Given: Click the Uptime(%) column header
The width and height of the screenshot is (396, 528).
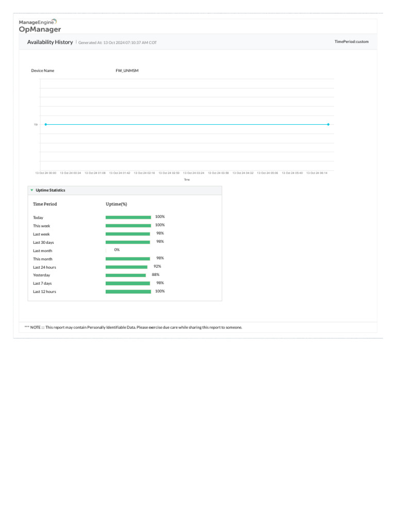Looking at the screenshot, I should pos(116,204).
